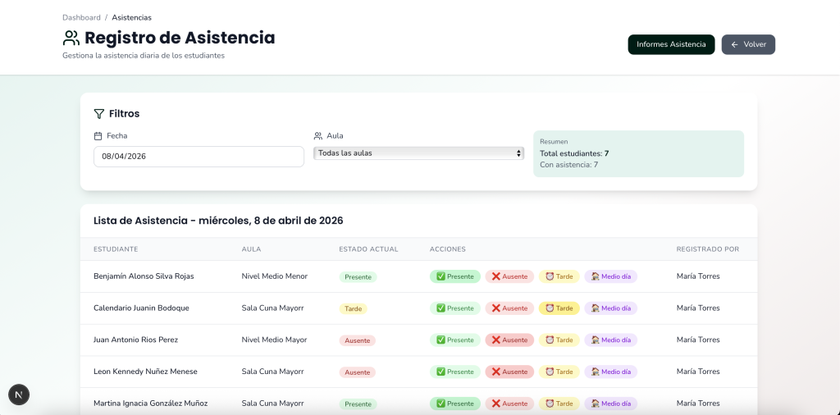Click the Nivel Medio Menor aula cell
The image size is (840, 415).
pos(275,276)
